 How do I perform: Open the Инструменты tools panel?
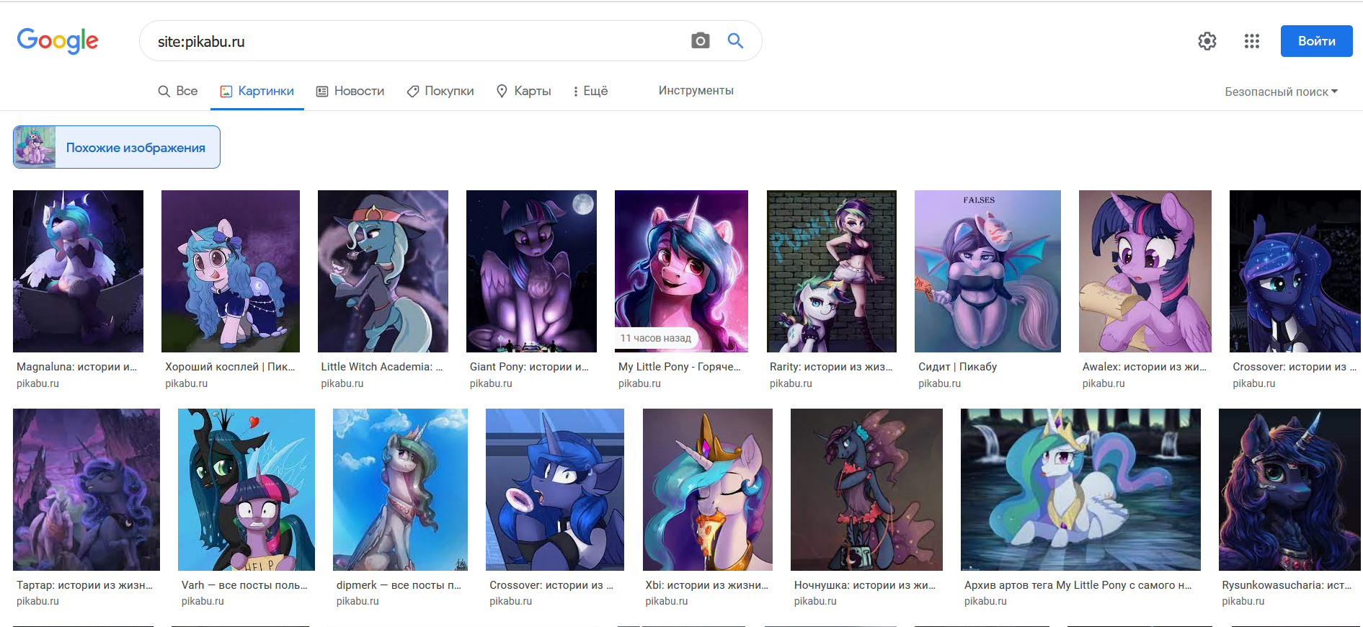tap(696, 91)
